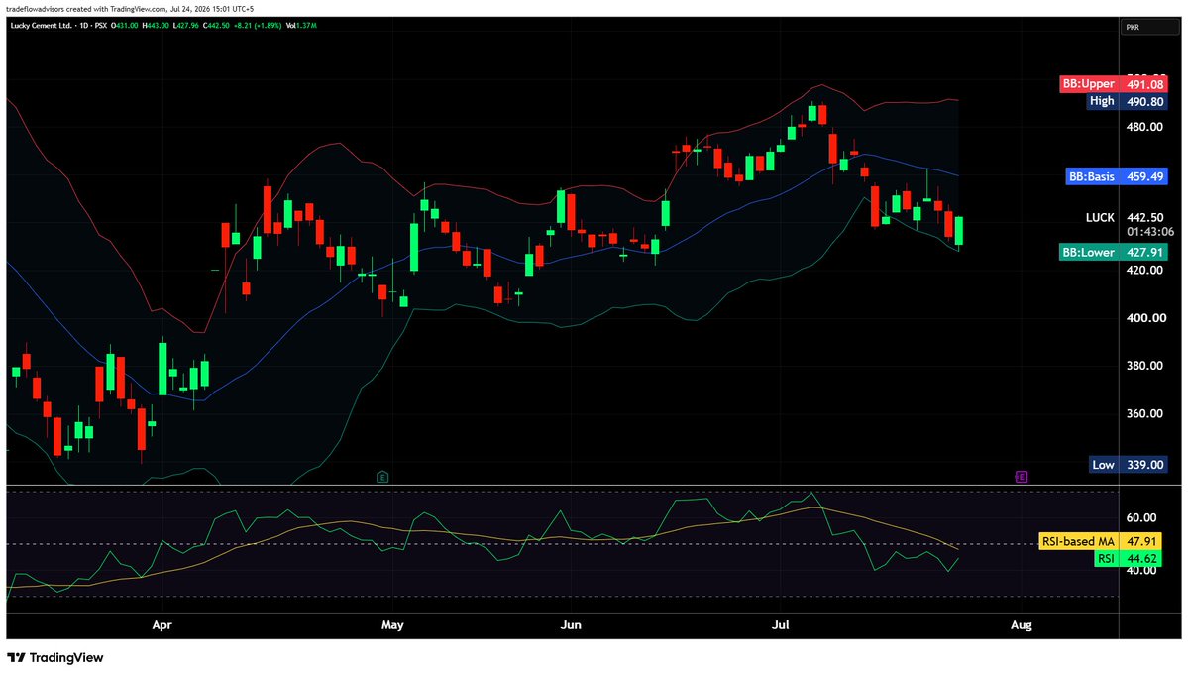Click the +8.21 (+1.89%) change value
The image size is (1188, 676).
click(258, 25)
